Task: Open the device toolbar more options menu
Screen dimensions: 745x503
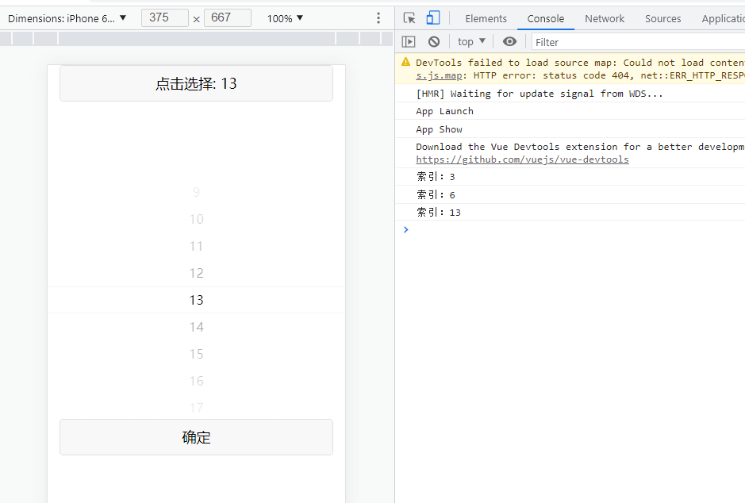Action: 378,17
